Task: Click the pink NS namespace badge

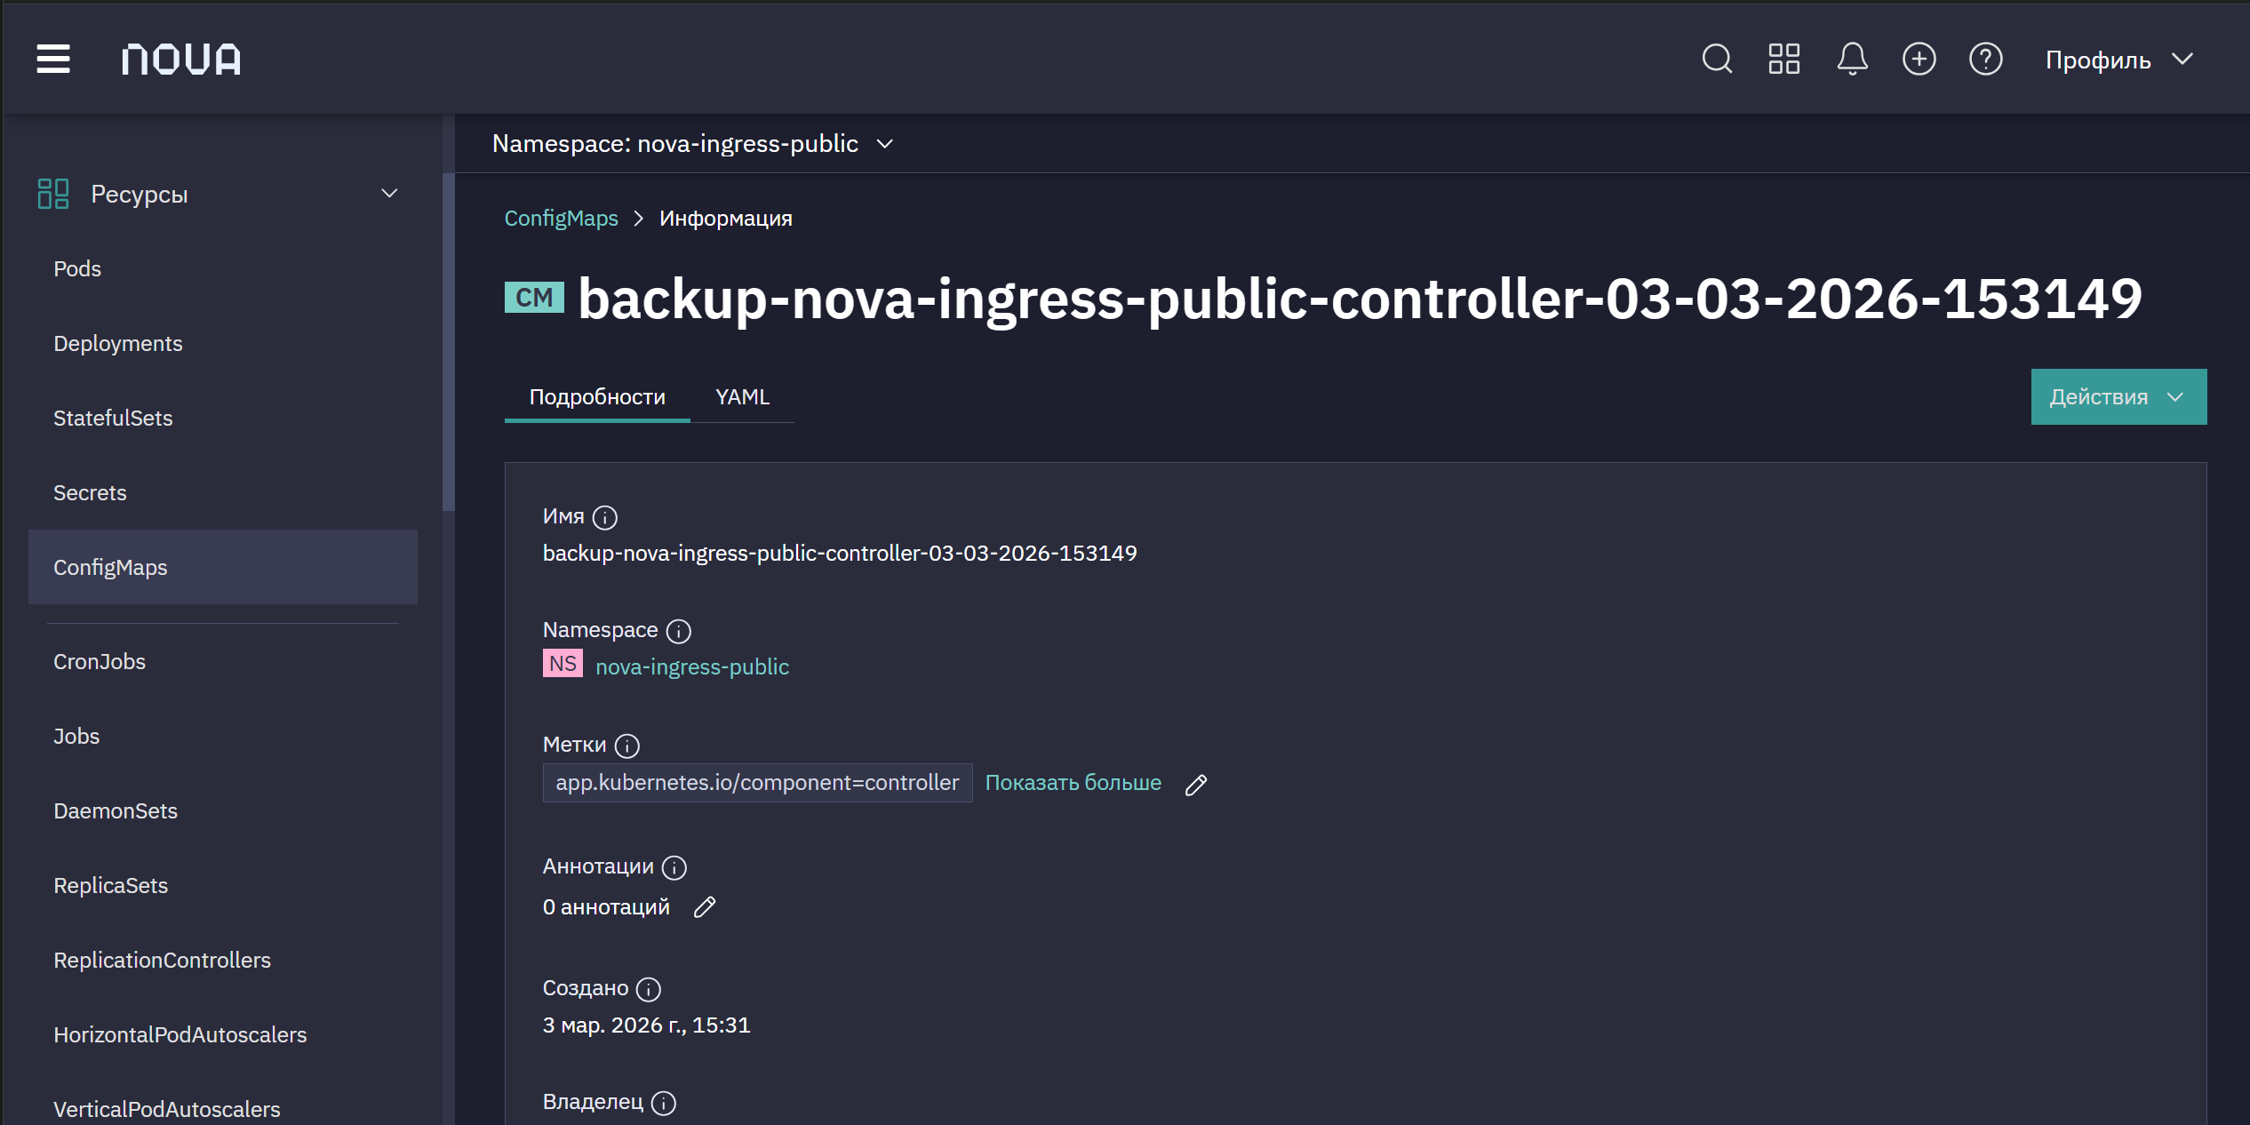Action: [562, 664]
